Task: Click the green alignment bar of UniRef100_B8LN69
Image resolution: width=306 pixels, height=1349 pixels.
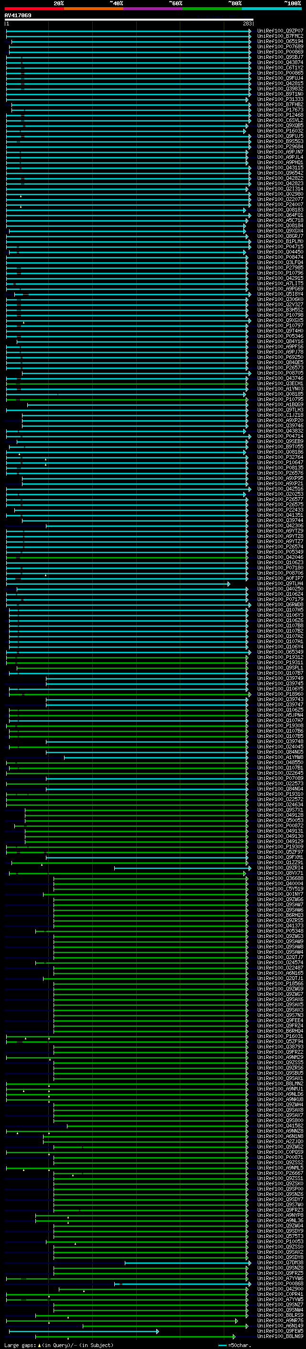Action: pyautogui.click(x=135, y=1337)
